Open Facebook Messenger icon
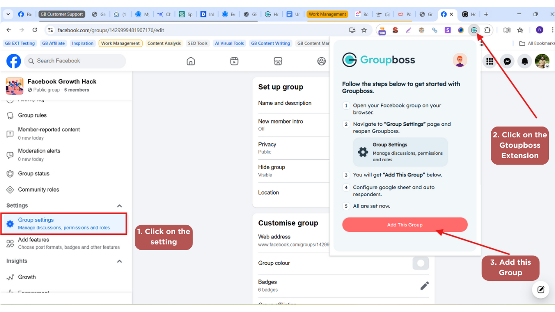 [x=507, y=62]
